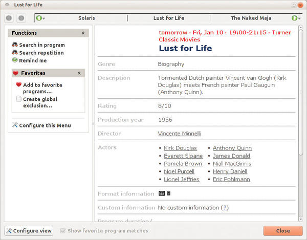Close the window using the orange title button

300,5
